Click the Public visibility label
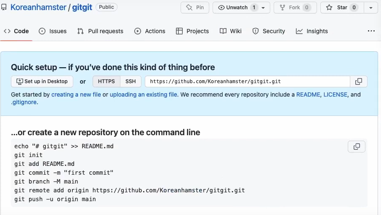 pos(107,7)
